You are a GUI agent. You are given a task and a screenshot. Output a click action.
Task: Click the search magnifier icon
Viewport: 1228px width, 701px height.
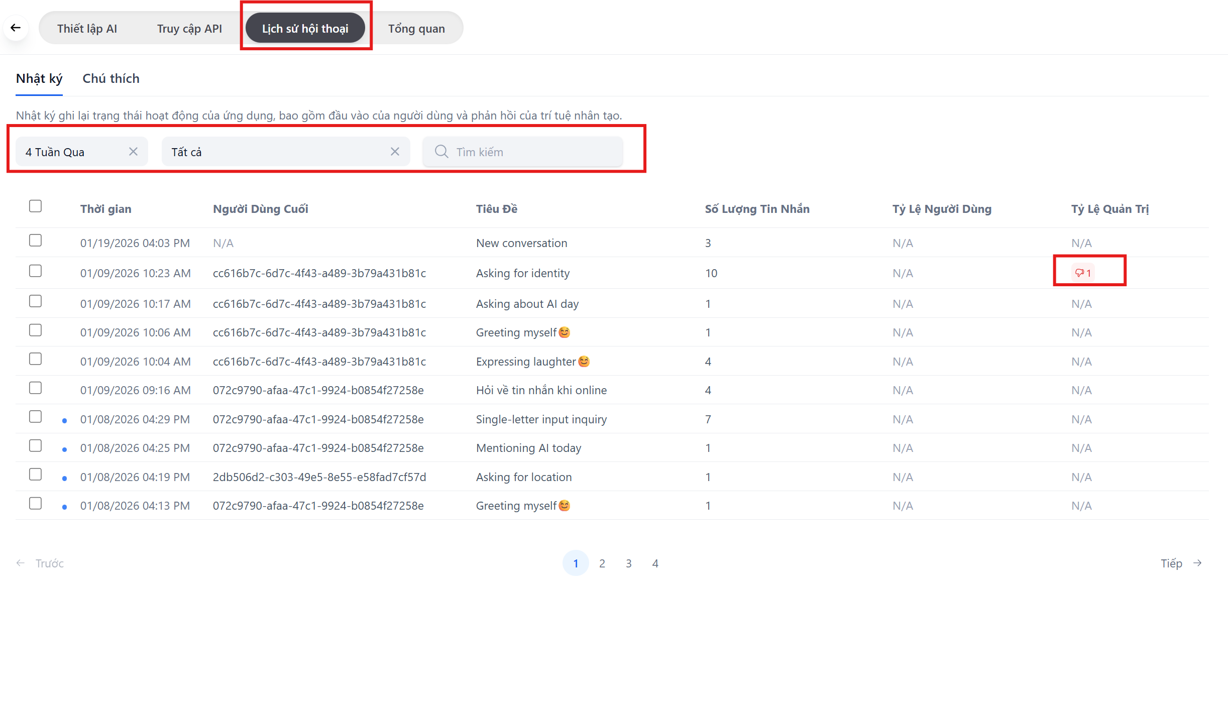tap(441, 152)
